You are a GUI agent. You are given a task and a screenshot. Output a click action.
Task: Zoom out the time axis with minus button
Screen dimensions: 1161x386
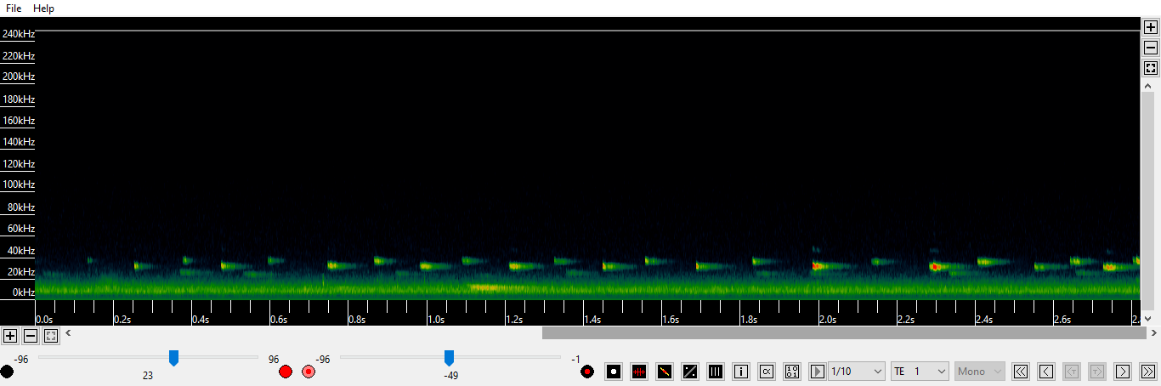31,336
